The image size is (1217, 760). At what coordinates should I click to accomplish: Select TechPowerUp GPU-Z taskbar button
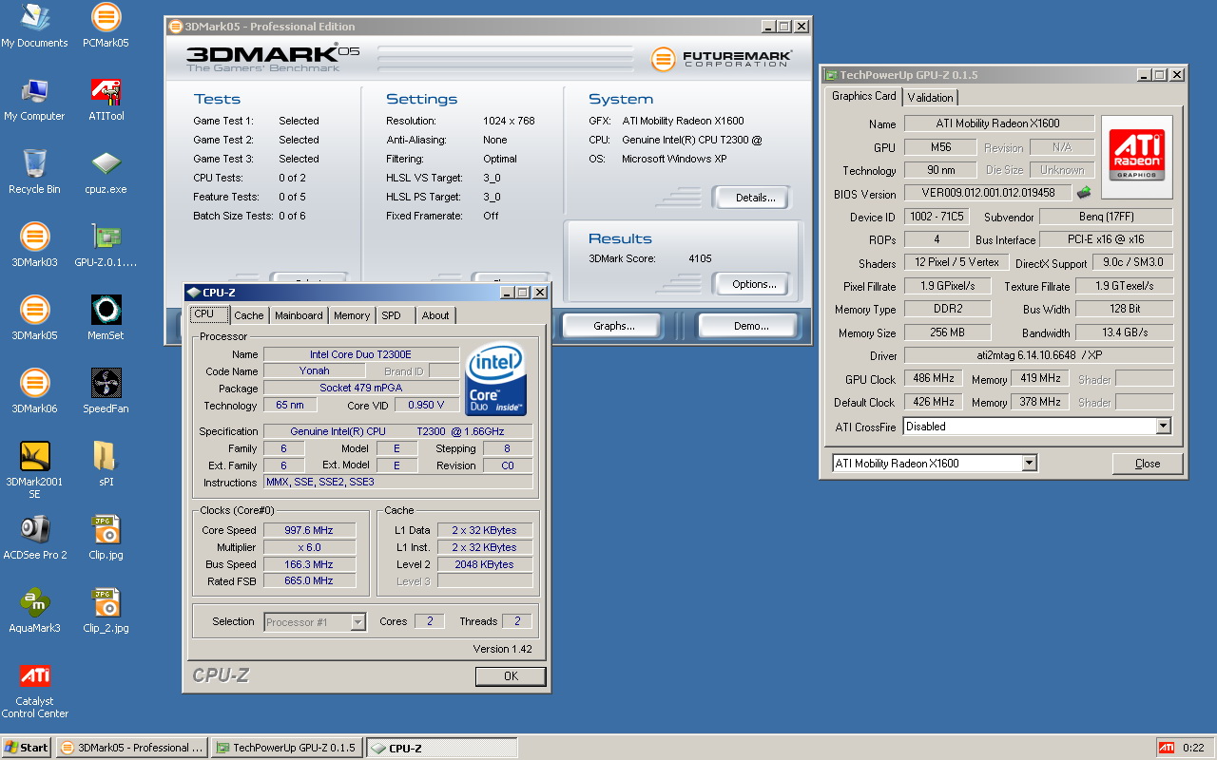tap(286, 748)
